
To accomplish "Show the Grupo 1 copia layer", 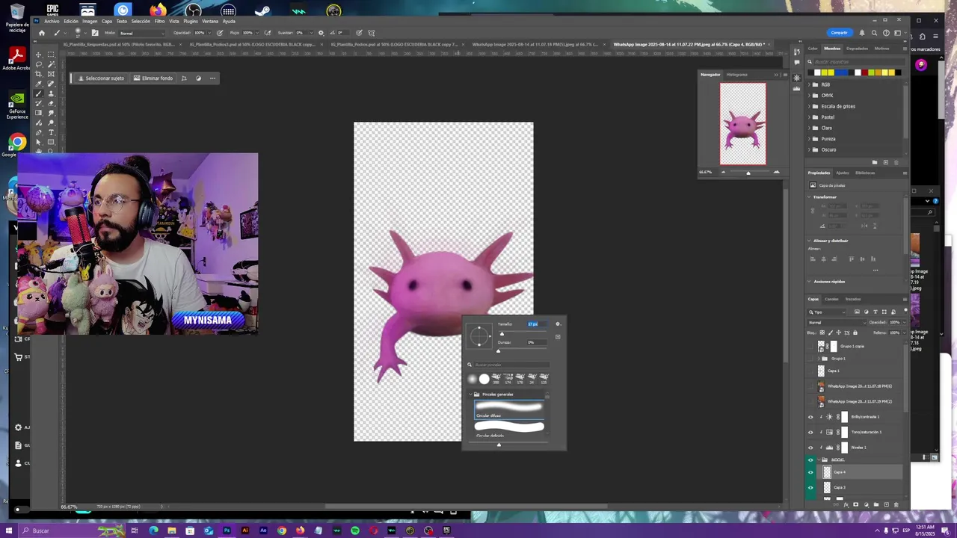I will click(x=810, y=347).
